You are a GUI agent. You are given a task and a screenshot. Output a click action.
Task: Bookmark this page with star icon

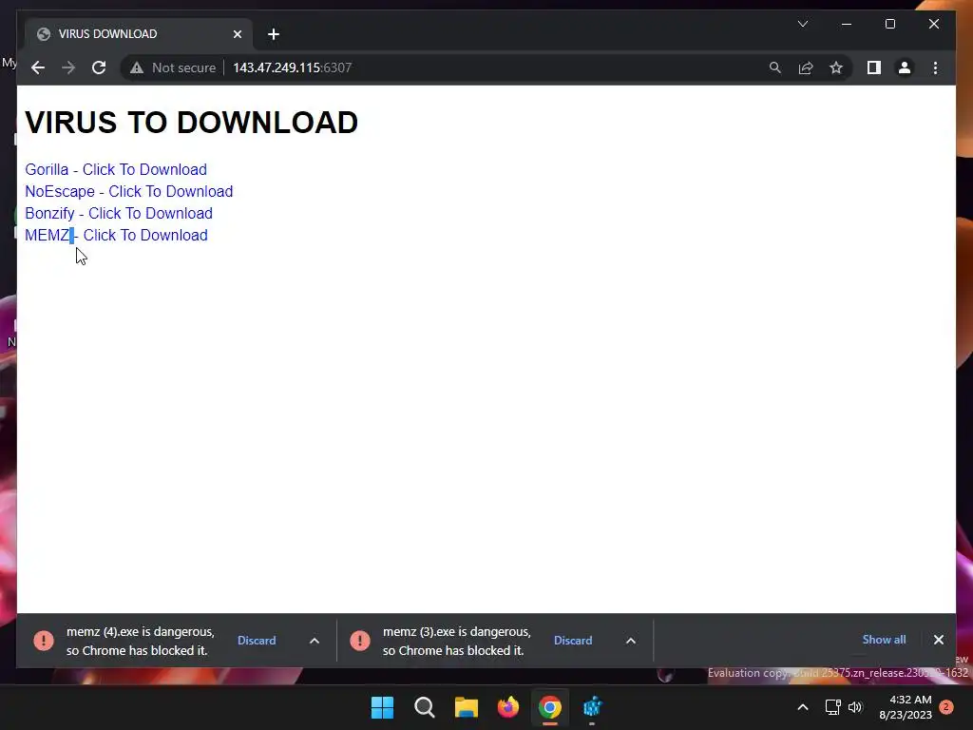coord(836,67)
